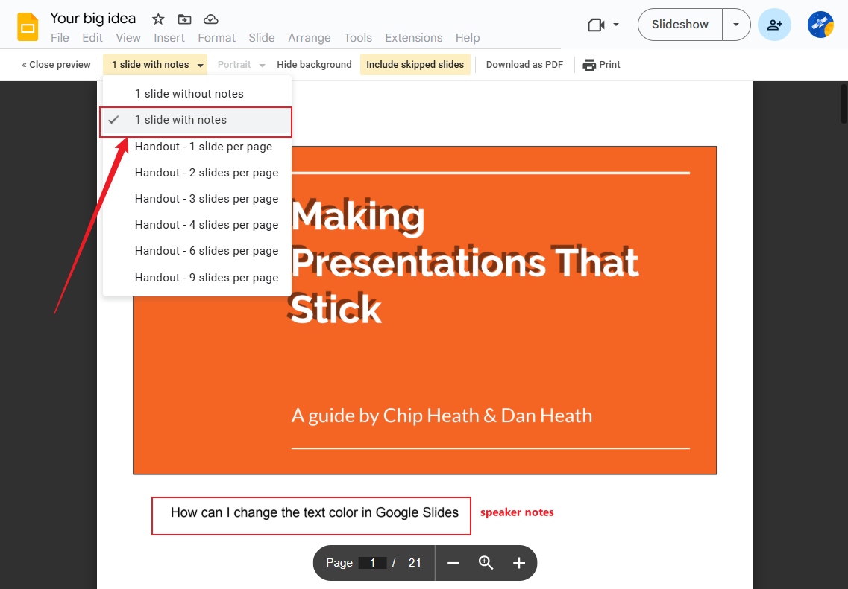The height and width of the screenshot is (589, 848).
Task: Toggle Hide background setting
Action: pyautogui.click(x=314, y=64)
